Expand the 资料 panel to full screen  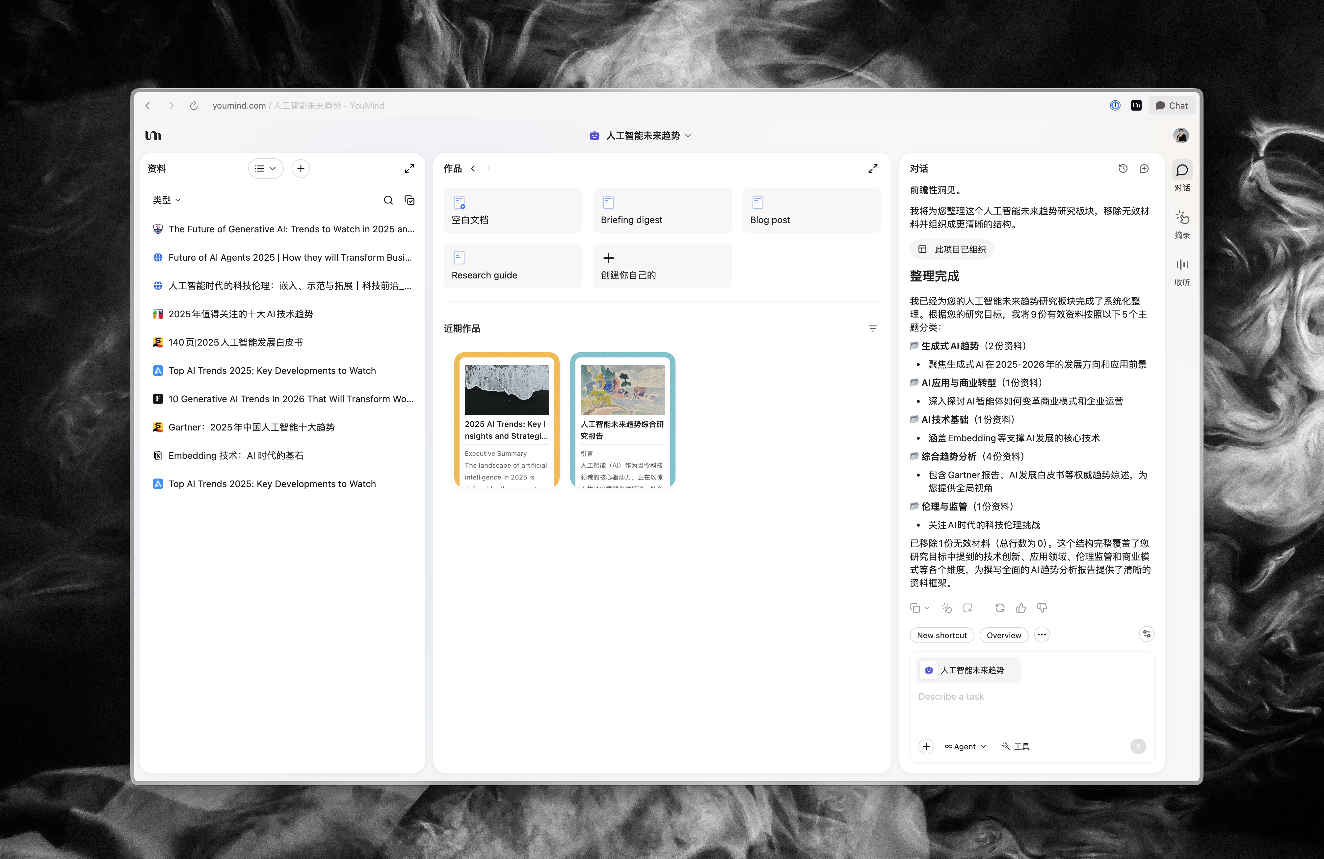point(410,169)
